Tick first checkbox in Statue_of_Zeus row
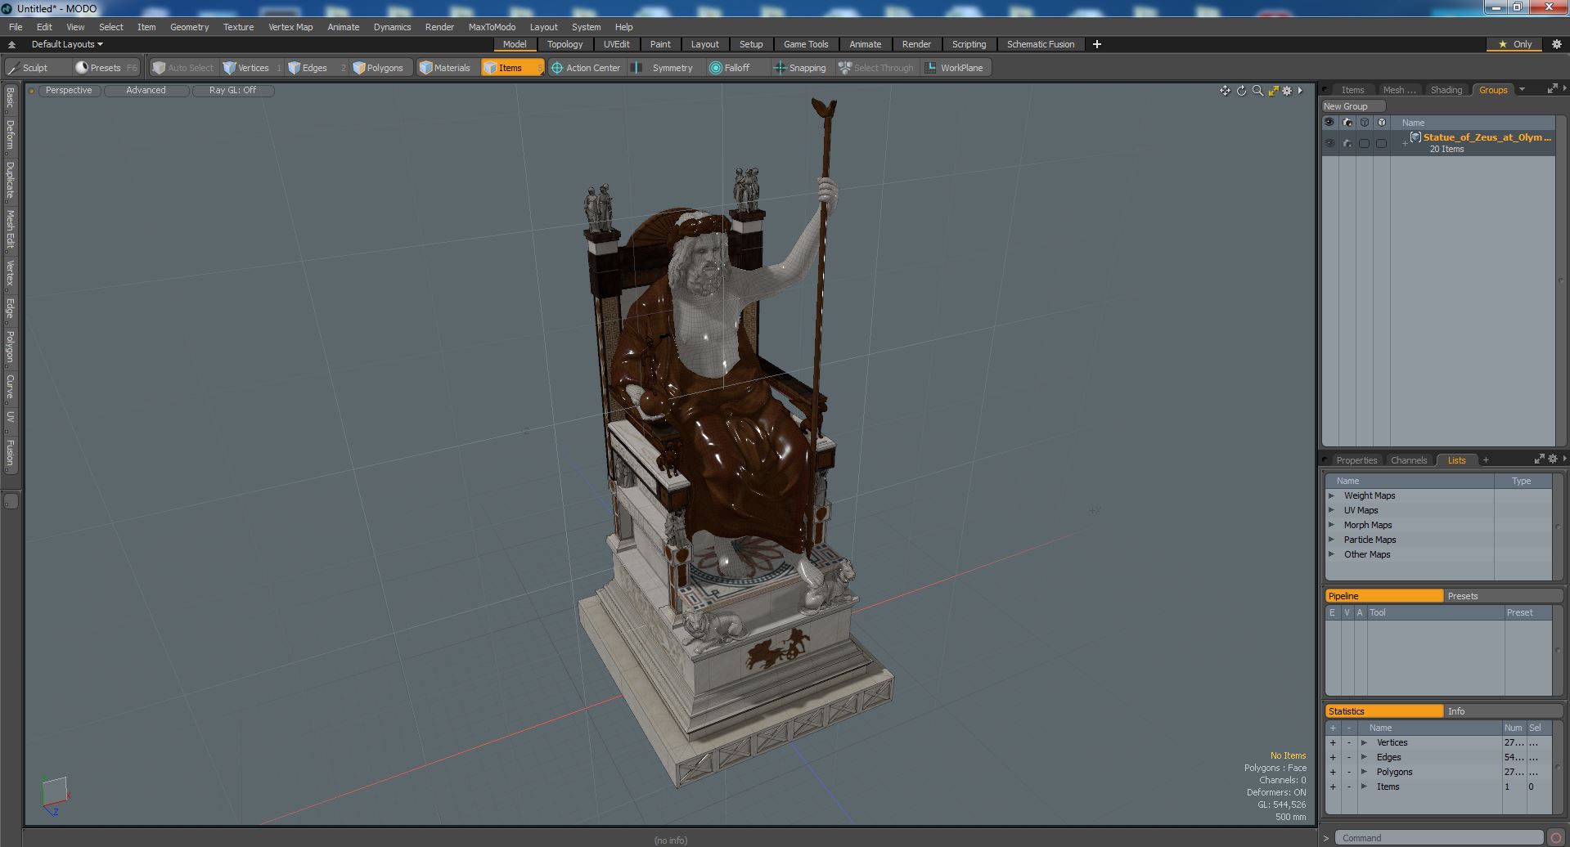 pyautogui.click(x=1364, y=143)
